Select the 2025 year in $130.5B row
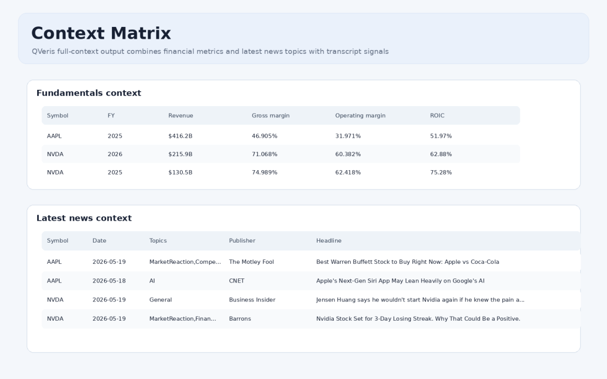The width and height of the screenshot is (607, 379). (115, 172)
